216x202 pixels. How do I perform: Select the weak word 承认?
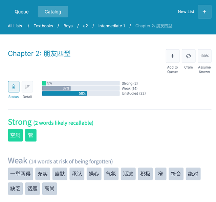(x=77, y=174)
